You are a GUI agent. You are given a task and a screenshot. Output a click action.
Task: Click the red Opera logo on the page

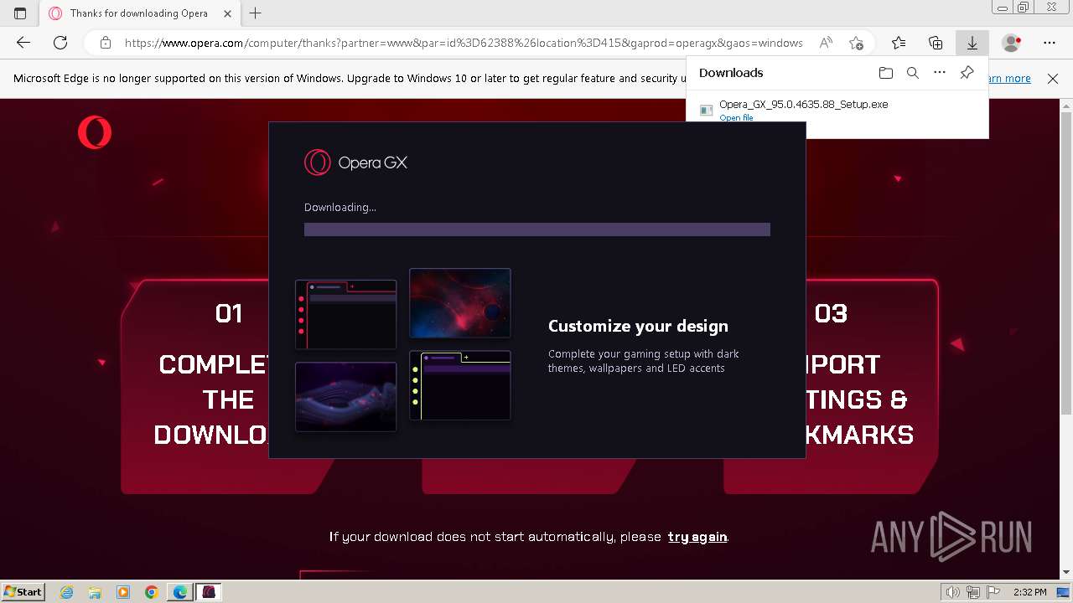click(95, 132)
